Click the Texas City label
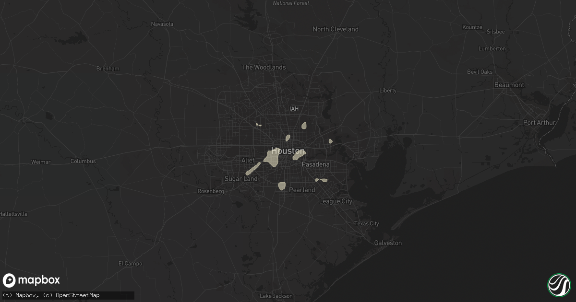 click(x=367, y=224)
